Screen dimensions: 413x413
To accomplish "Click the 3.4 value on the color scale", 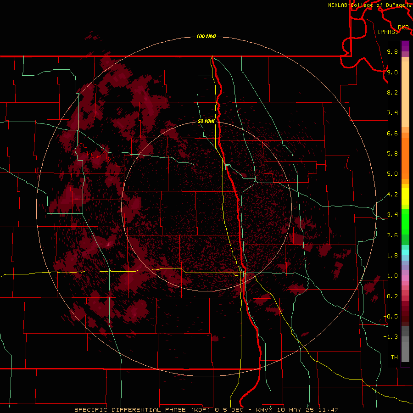I will pyautogui.click(x=392, y=215).
